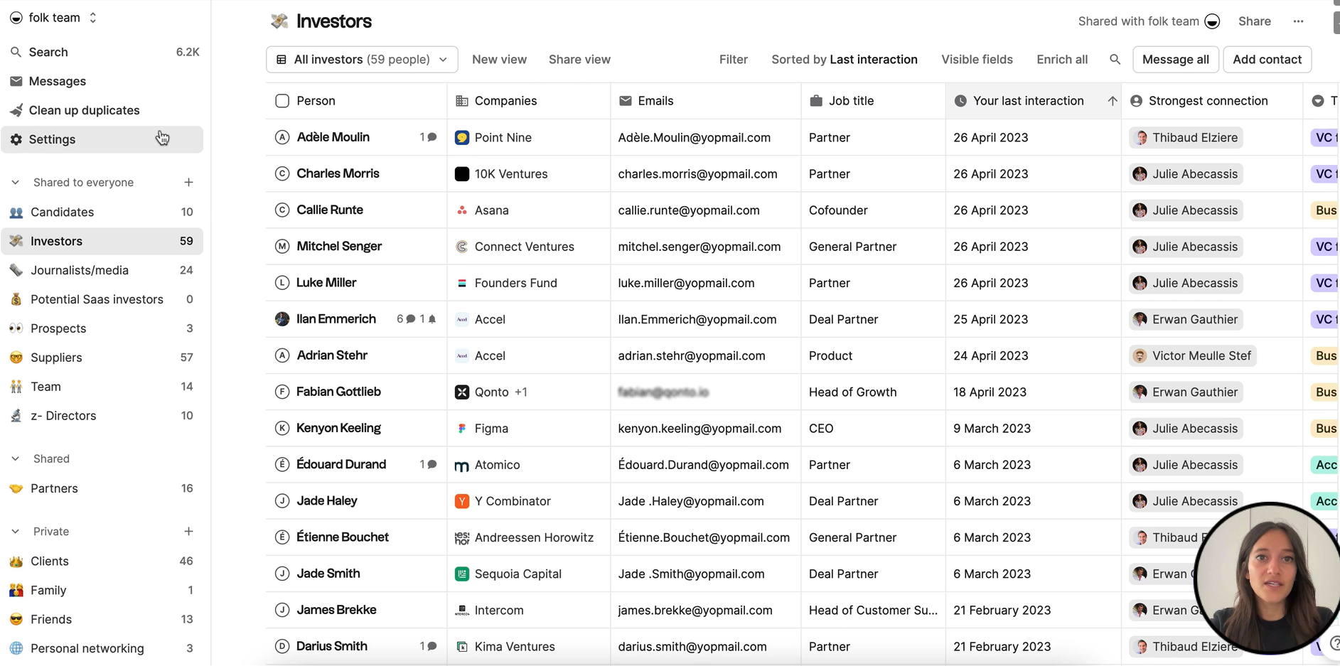This screenshot has height=666, width=1340.
Task: Add a new Private group with plus icon
Action: pyautogui.click(x=188, y=532)
